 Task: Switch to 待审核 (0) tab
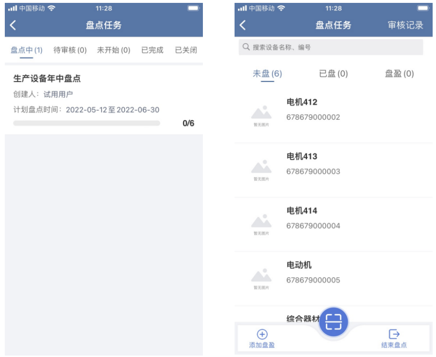click(x=70, y=50)
